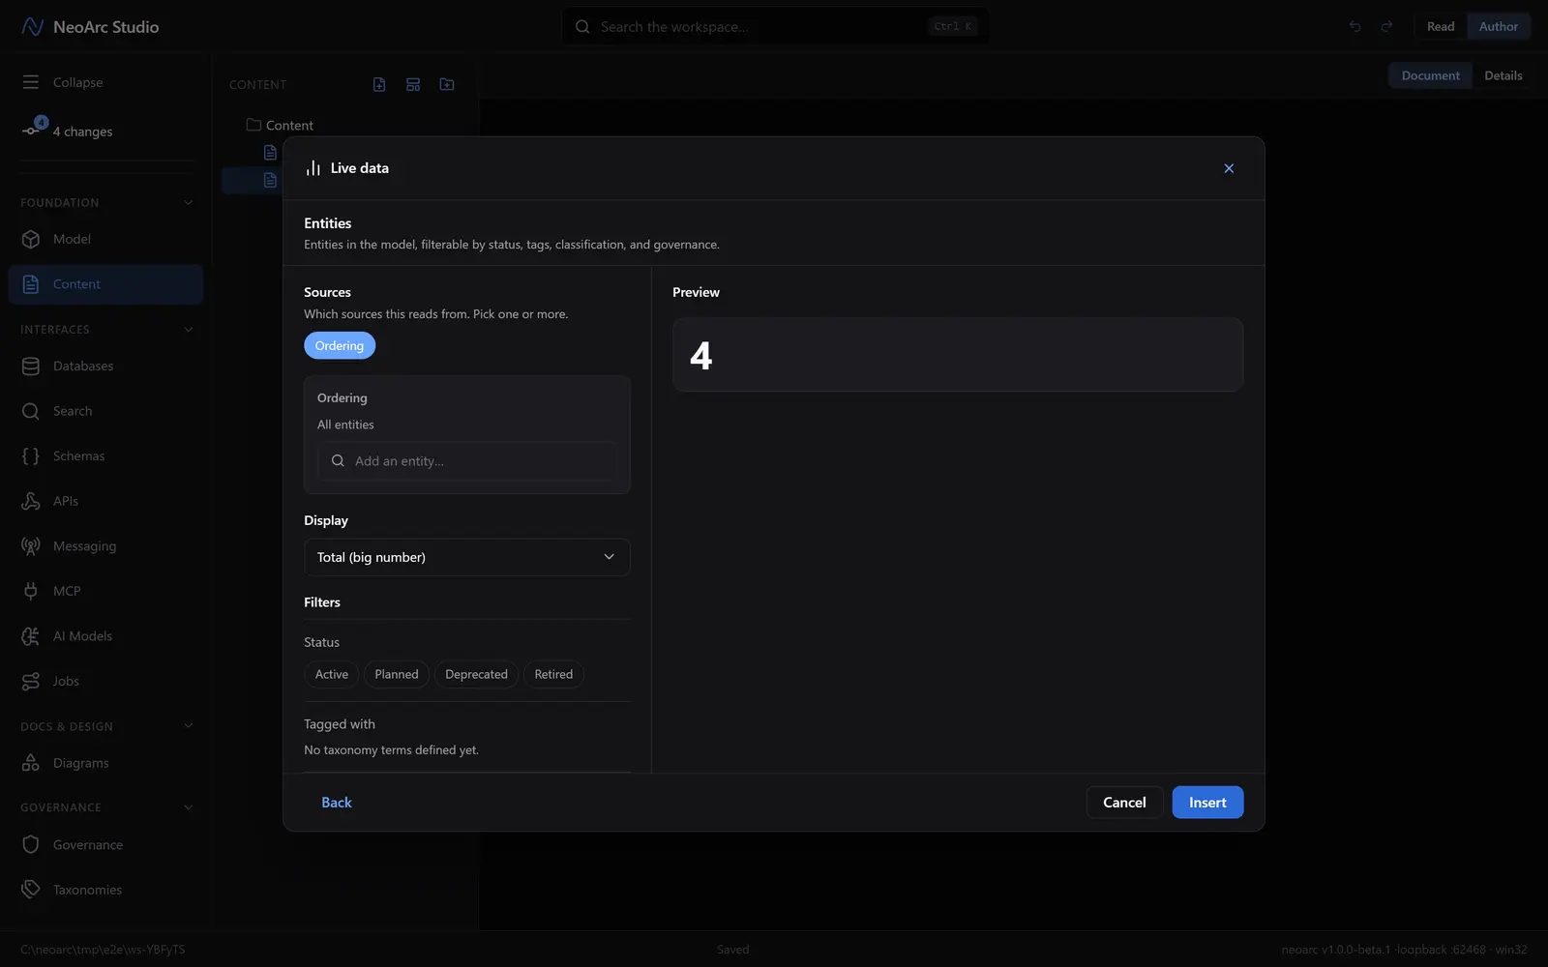Open the Taxonomies tag icon
The width and height of the screenshot is (1548, 967).
31,890
